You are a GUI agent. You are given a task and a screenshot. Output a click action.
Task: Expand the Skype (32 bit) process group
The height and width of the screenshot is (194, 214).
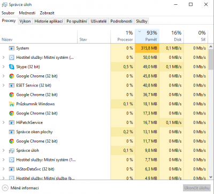click(3, 67)
